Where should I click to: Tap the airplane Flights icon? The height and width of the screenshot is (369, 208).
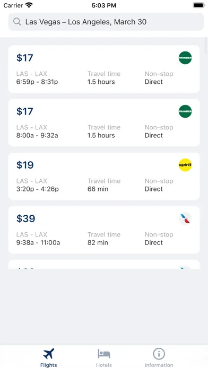(x=48, y=354)
